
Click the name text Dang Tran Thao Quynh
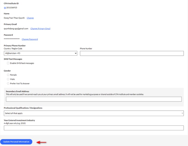[x=14, y=18]
